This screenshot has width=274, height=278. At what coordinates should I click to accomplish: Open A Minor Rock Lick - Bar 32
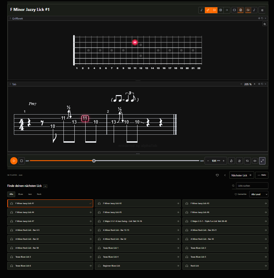(x=138, y=239)
